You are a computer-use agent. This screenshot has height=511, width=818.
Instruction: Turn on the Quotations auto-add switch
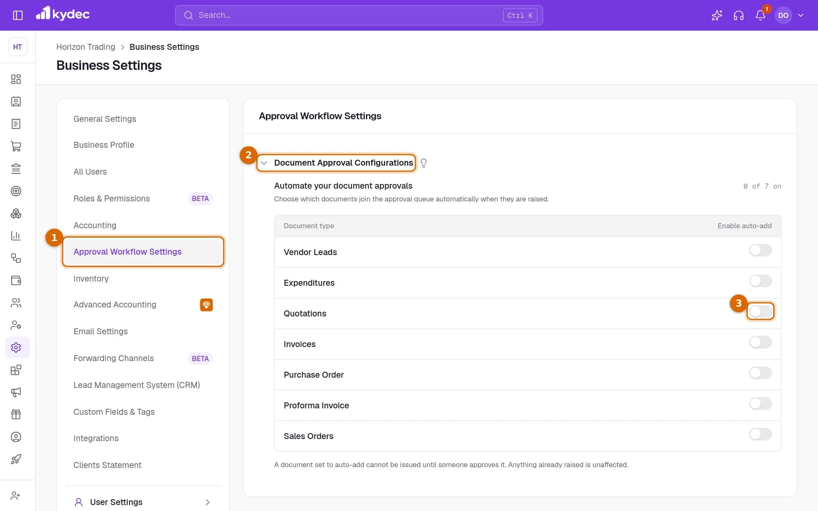pyautogui.click(x=760, y=312)
